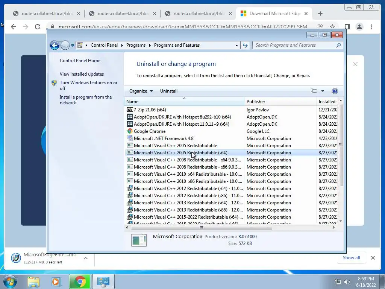Focus the Search Programs and Features box

pyautogui.click(x=294, y=45)
